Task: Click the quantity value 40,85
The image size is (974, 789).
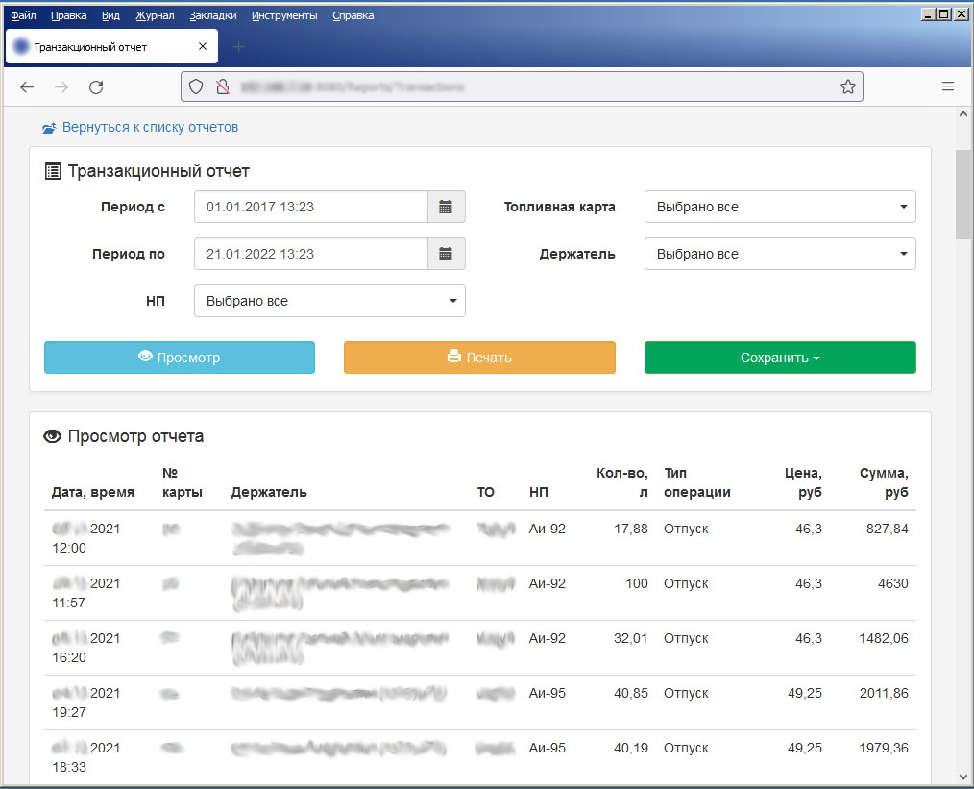Action: click(x=631, y=693)
